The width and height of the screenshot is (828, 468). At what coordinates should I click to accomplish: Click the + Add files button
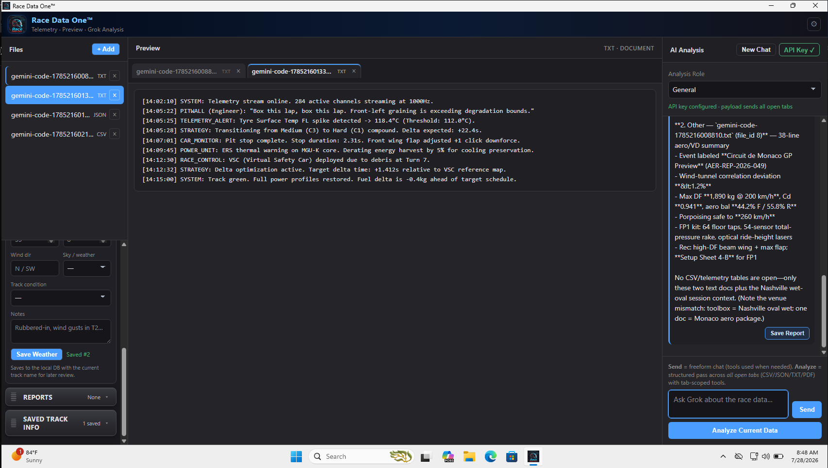click(106, 49)
